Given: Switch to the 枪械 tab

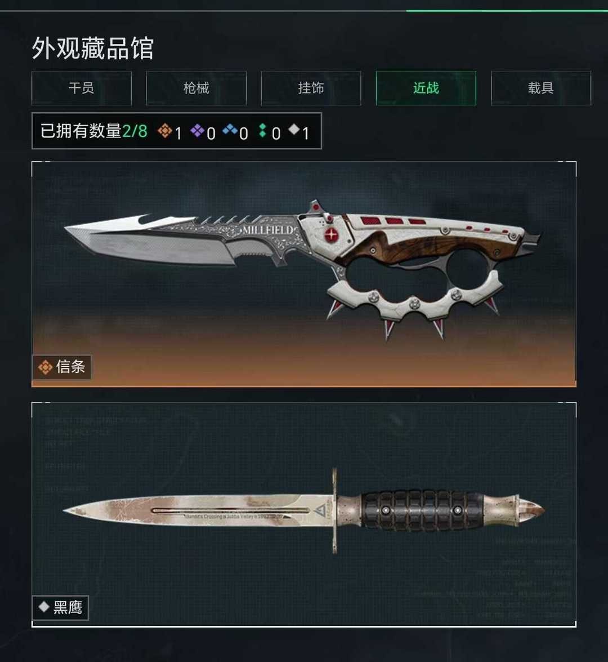Looking at the screenshot, I should click(196, 88).
